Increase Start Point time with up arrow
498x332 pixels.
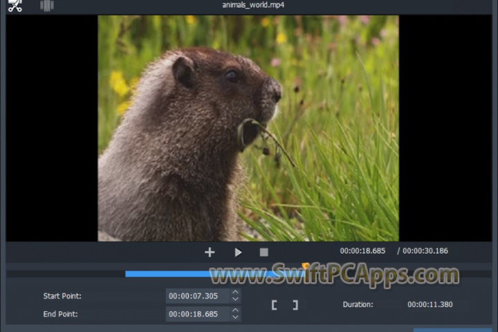[x=235, y=292]
